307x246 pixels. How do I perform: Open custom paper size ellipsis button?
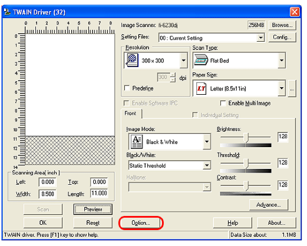coord(292,88)
